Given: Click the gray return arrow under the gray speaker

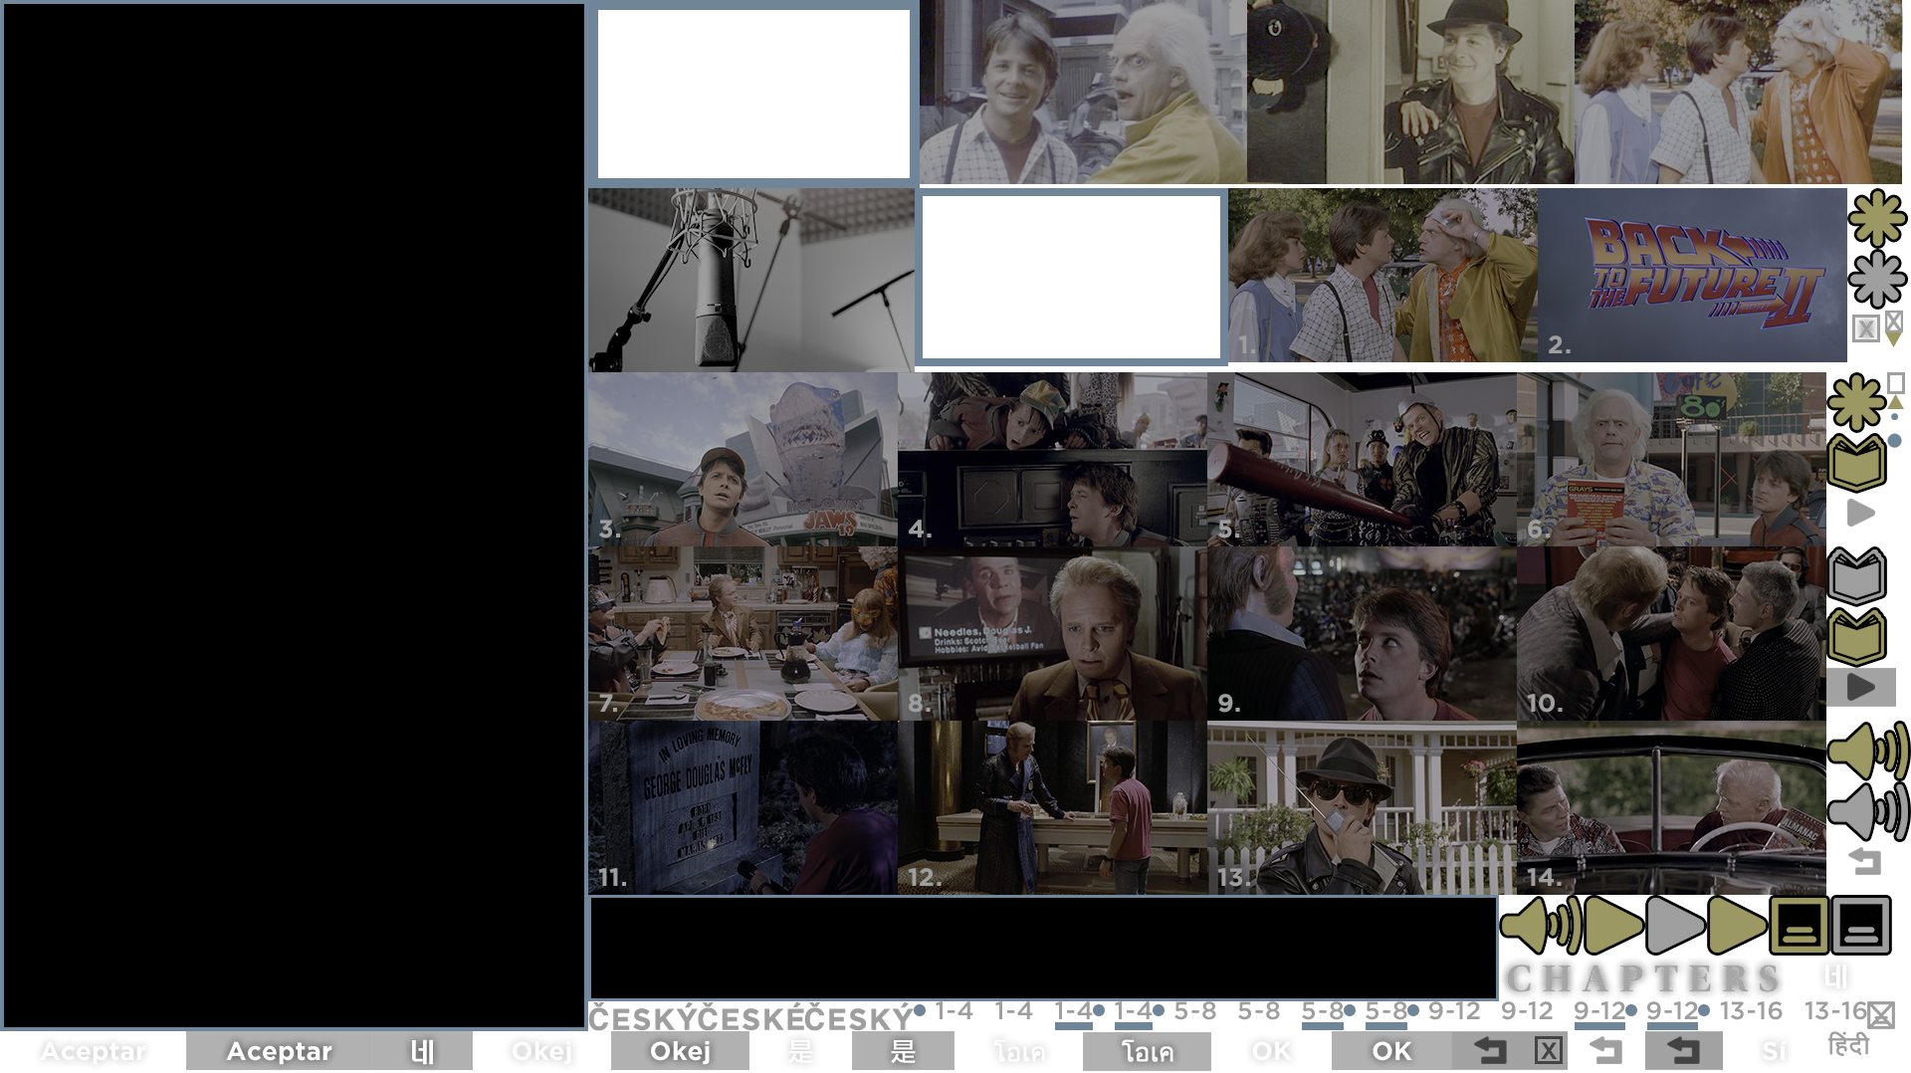Looking at the screenshot, I should coord(1866,861).
